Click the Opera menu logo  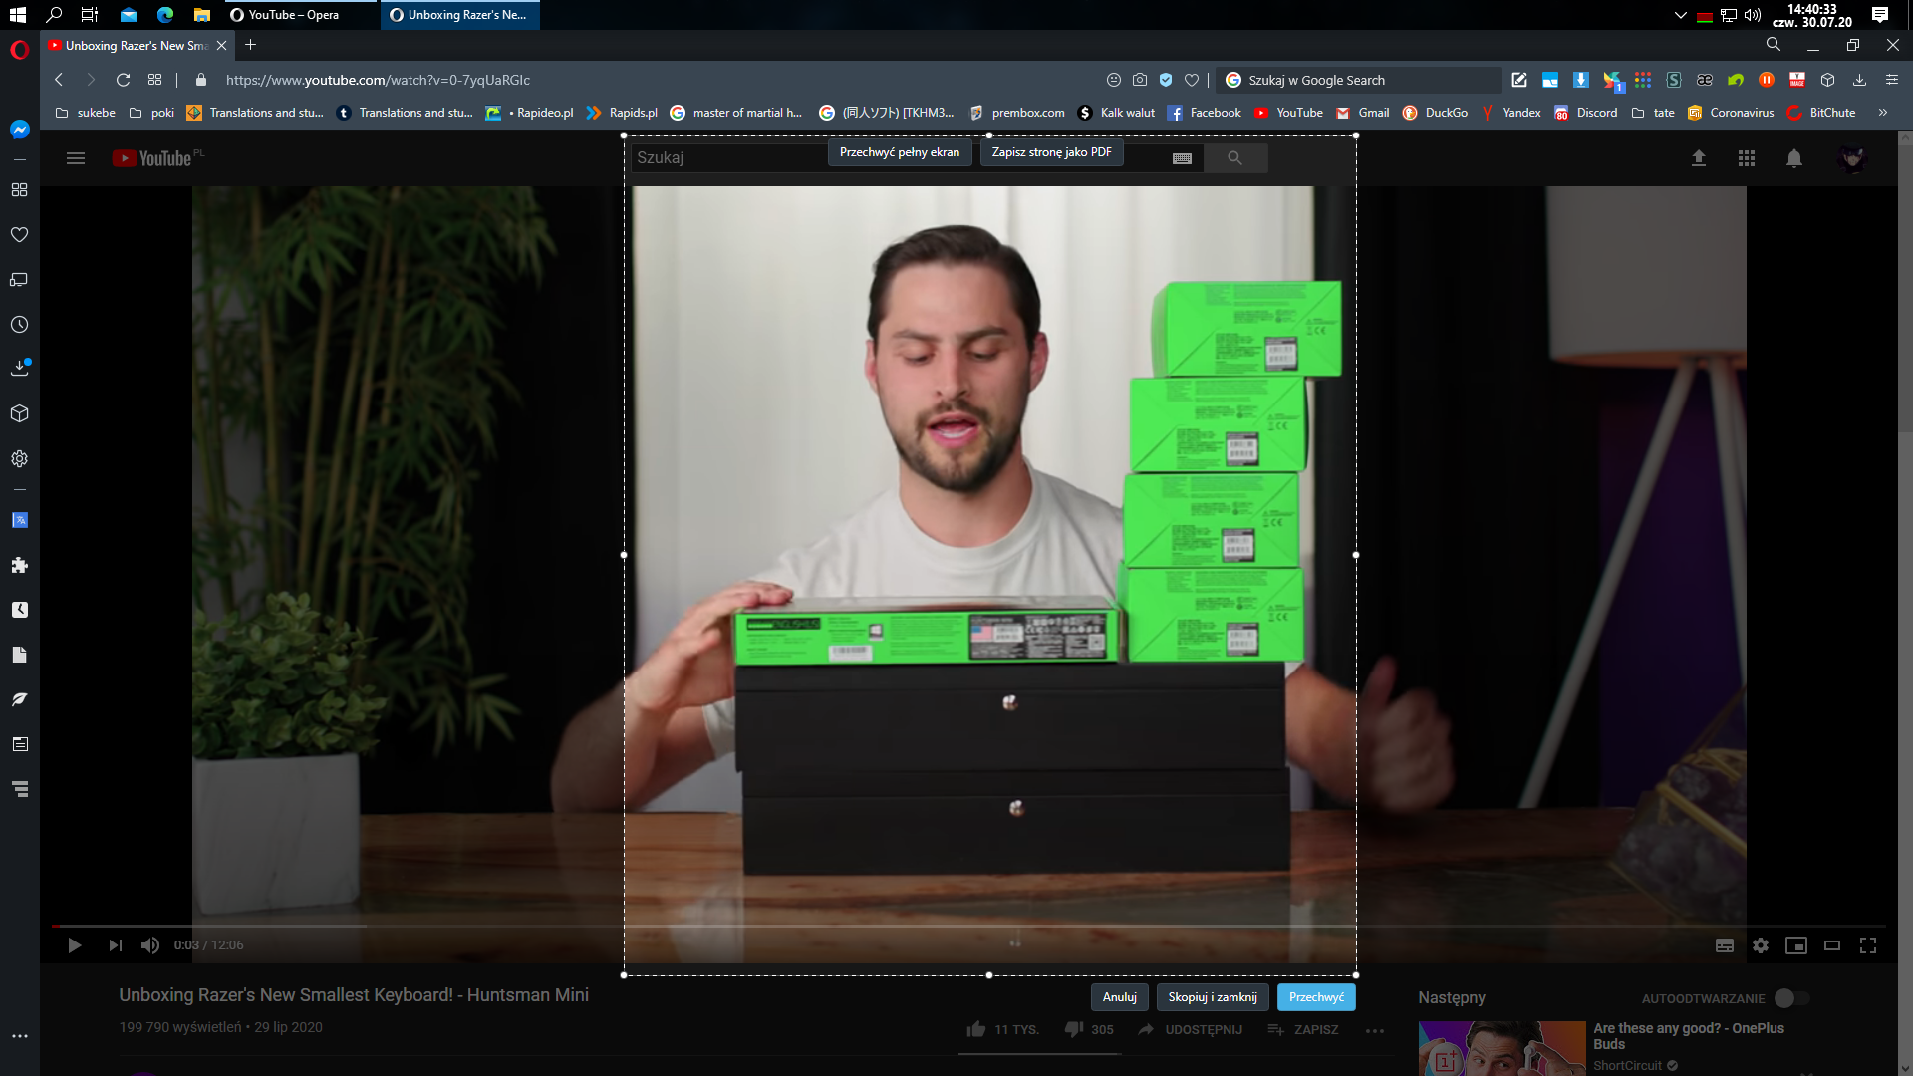(19, 50)
